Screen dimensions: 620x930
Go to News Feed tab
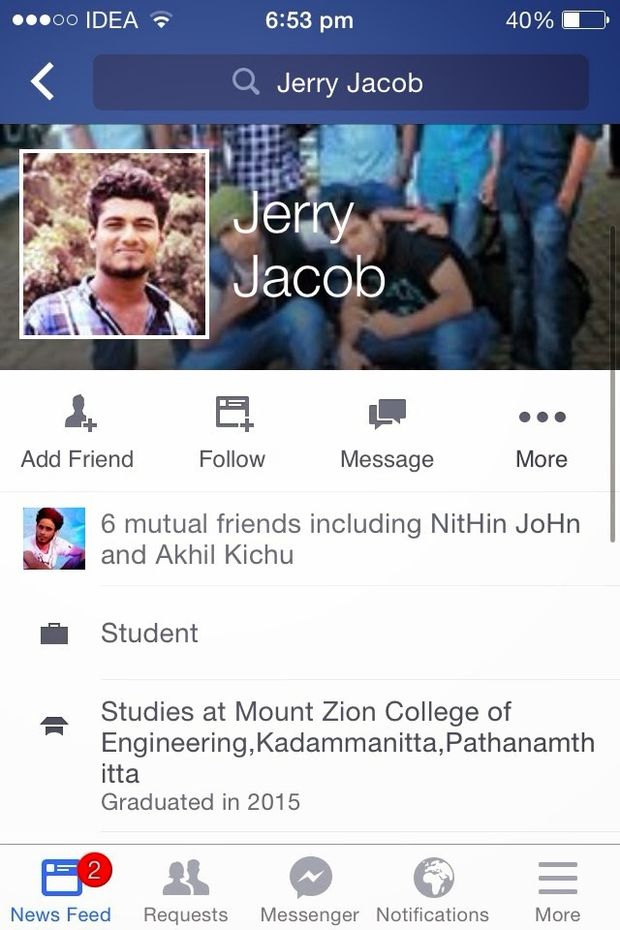click(x=61, y=889)
